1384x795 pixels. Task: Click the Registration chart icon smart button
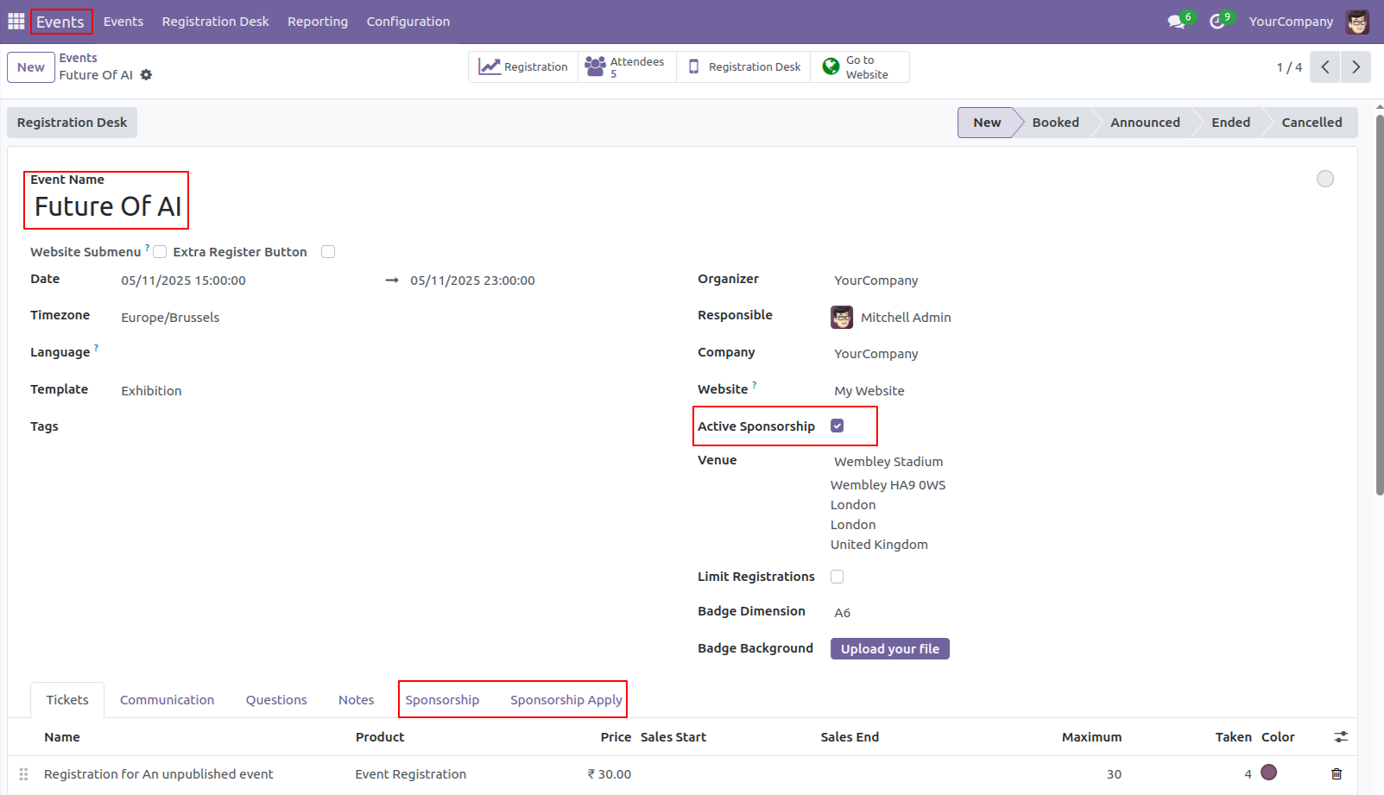point(490,66)
